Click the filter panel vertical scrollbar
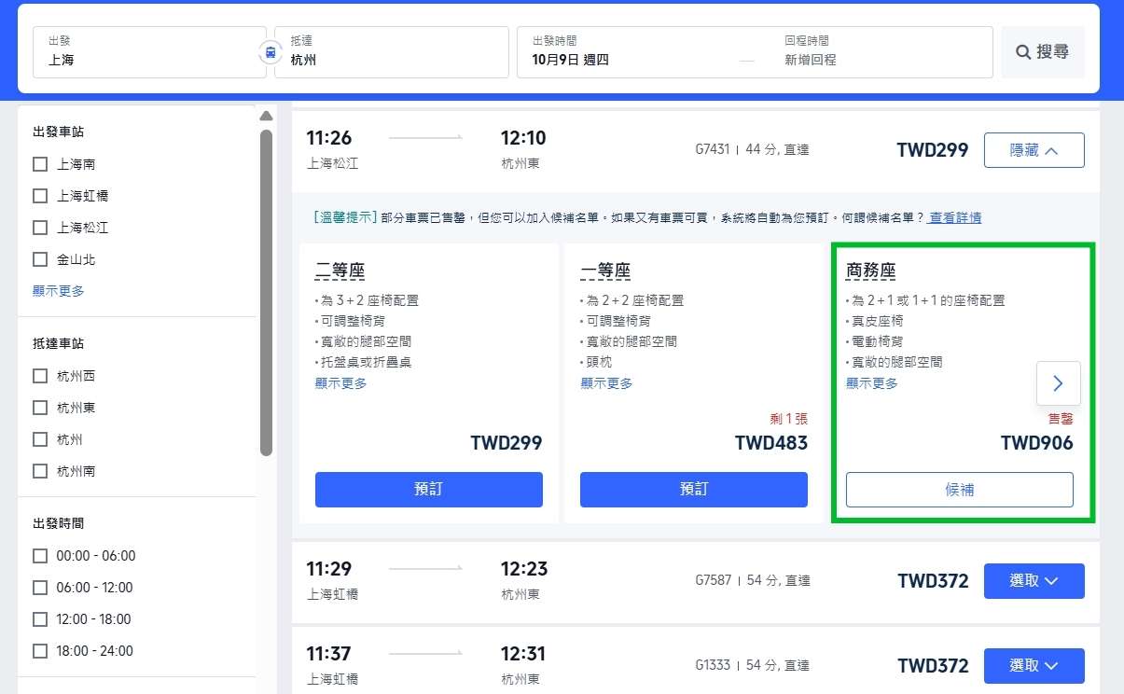Screen dimensions: 1124x694 [266, 289]
